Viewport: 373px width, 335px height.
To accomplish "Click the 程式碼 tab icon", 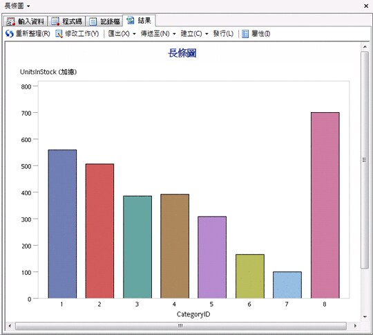I will coord(55,21).
